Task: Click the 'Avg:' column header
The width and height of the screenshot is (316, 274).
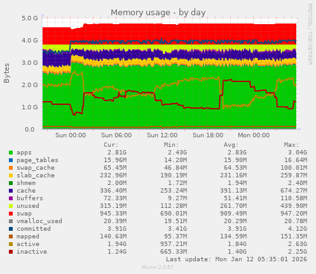Action: point(231,145)
